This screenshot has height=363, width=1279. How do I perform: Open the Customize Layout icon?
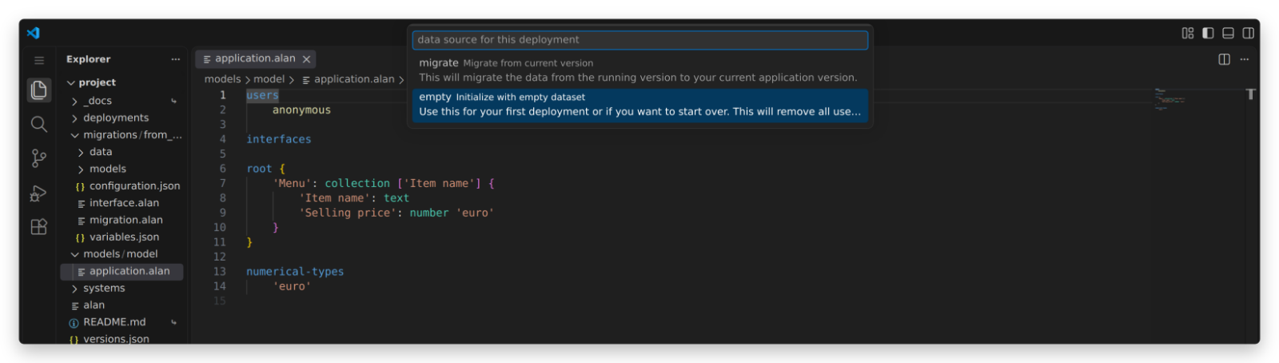pyautogui.click(x=1188, y=33)
